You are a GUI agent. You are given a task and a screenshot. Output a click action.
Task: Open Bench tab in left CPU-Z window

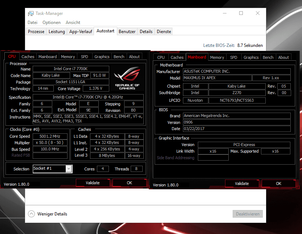click(x=119, y=57)
